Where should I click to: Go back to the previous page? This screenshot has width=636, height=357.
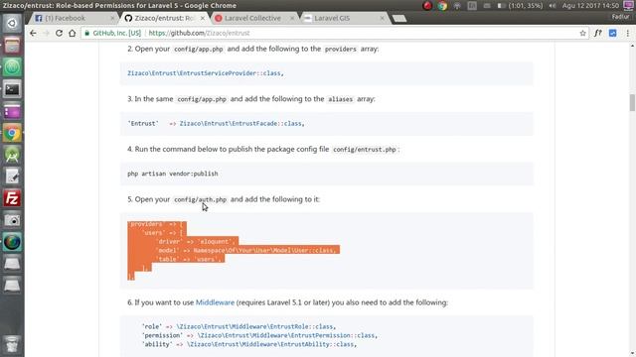click(x=33, y=33)
